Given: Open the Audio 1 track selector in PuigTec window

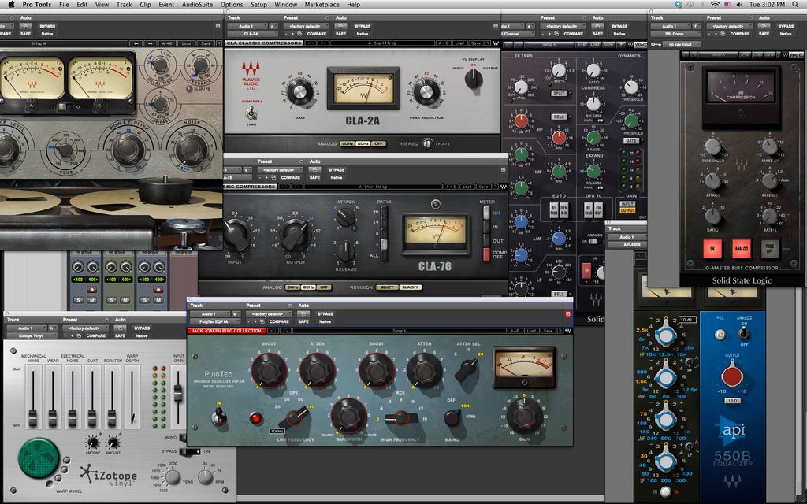Looking at the screenshot, I should [209, 313].
